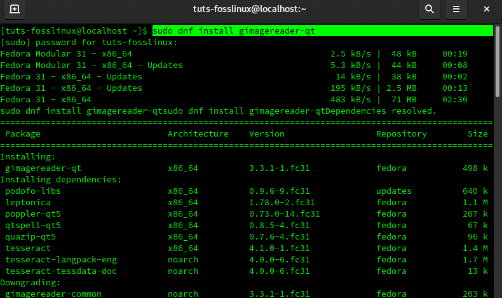Click the qtspell-qt5 package name
The width and height of the screenshot is (502, 298).
(33, 226)
